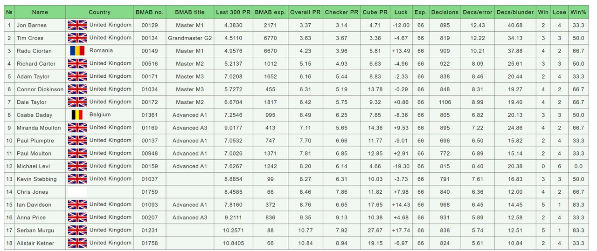Sort by the Decisions column header

445,12
